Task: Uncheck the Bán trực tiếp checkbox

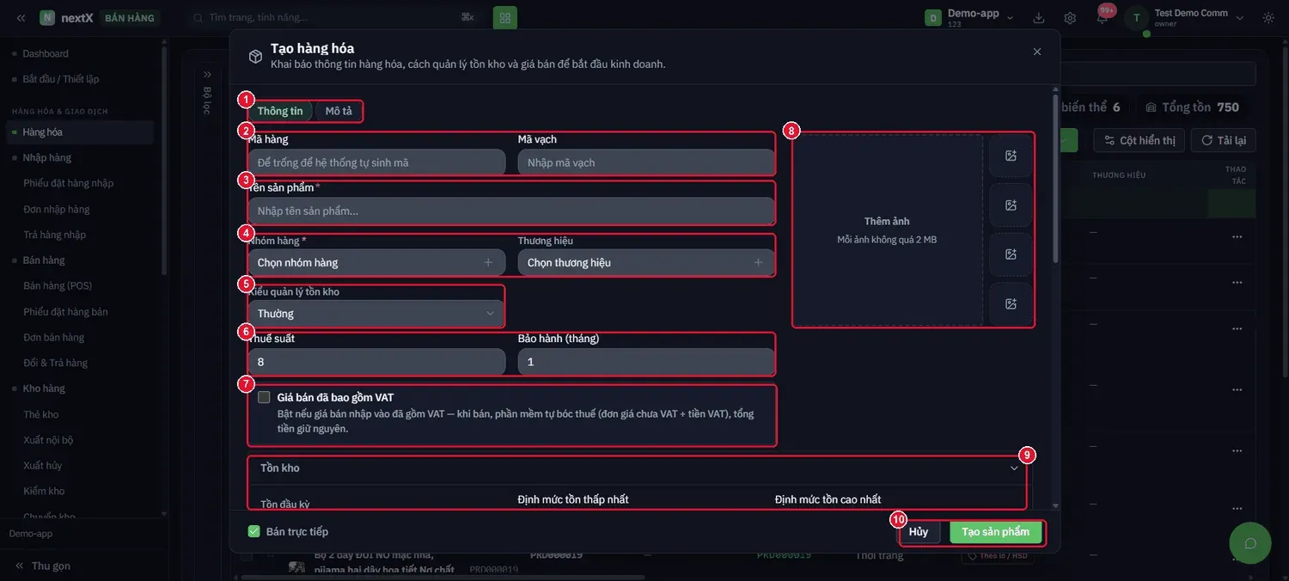Action: 254,531
